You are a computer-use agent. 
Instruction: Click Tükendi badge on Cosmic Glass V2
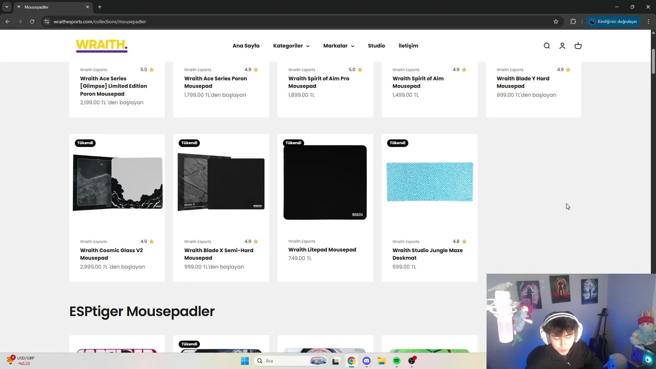(x=85, y=143)
